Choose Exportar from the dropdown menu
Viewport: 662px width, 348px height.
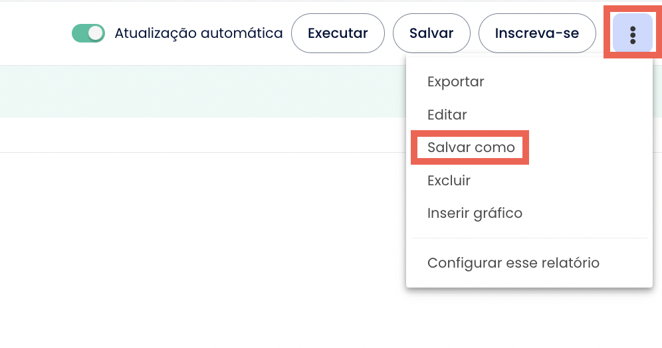tap(455, 82)
